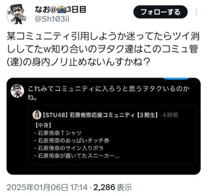Expand the truncated スニーカー… line
Image resolution: width=207 pixels, height=194 pixels.
[77, 156]
